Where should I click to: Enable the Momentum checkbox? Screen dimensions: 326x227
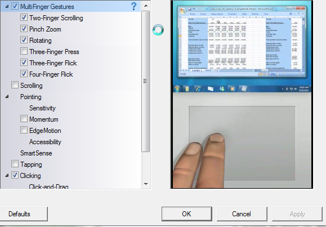(x=24, y=119)
